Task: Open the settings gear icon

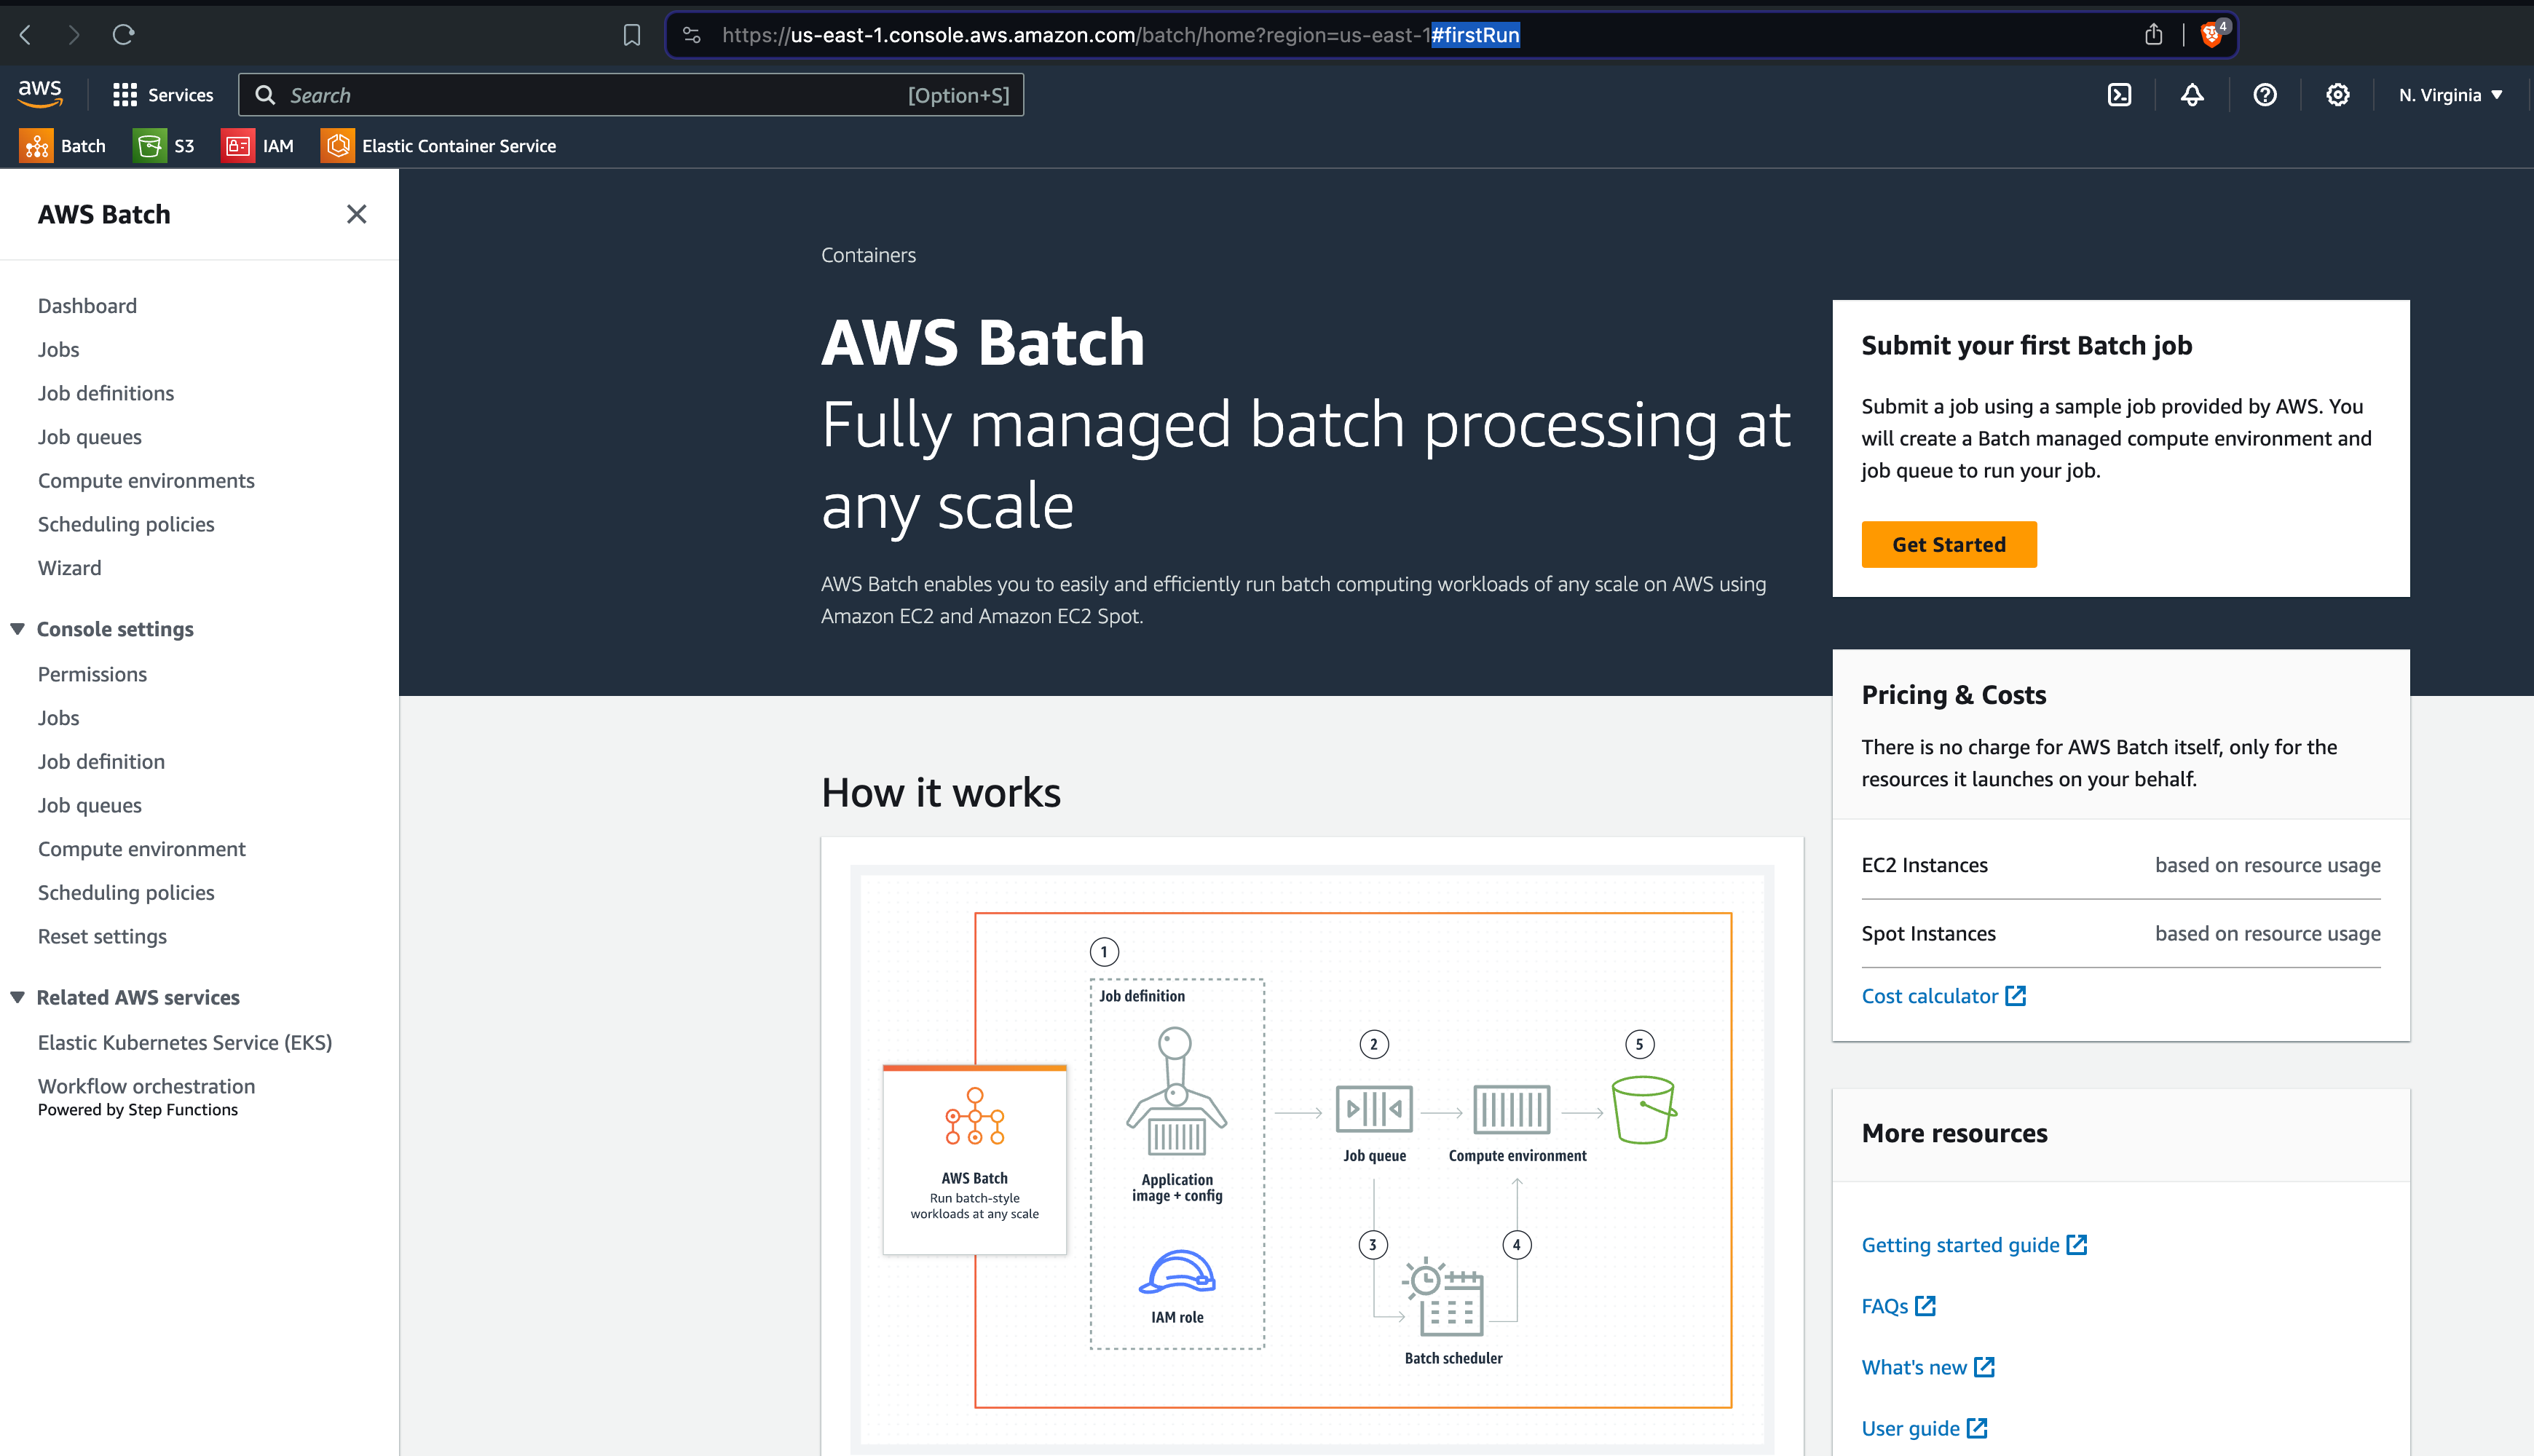Action: click(2337, 95)
